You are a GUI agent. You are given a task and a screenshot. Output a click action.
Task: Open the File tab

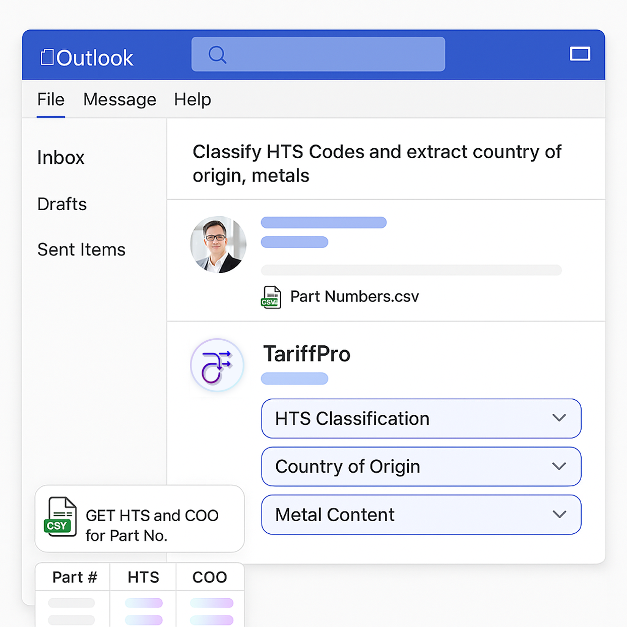click(51, 100)
